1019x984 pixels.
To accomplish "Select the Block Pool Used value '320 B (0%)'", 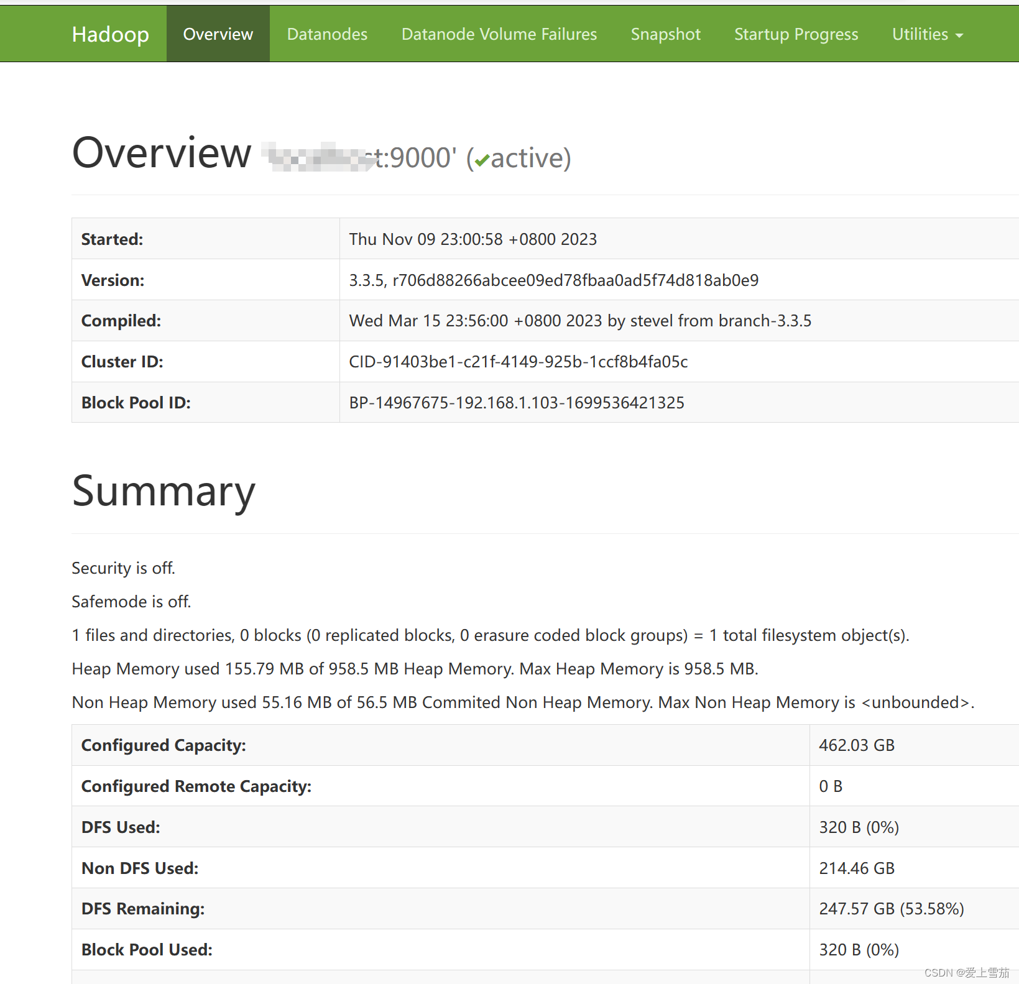I will point(859,950).
